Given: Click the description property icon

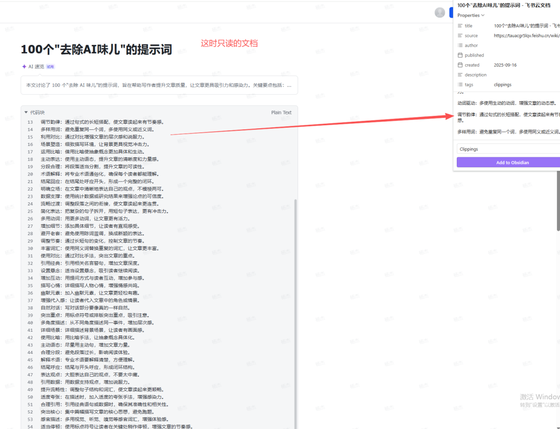Looking at the screenshot, I should tap(459, 75).
